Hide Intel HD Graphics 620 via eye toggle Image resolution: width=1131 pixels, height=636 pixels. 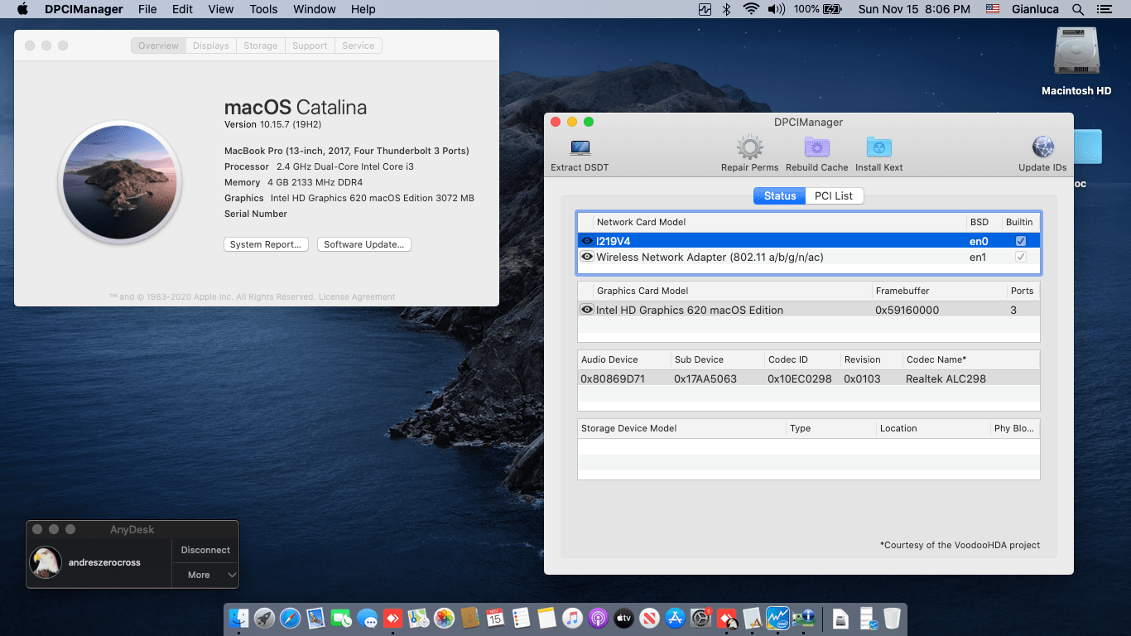point(586,309)
